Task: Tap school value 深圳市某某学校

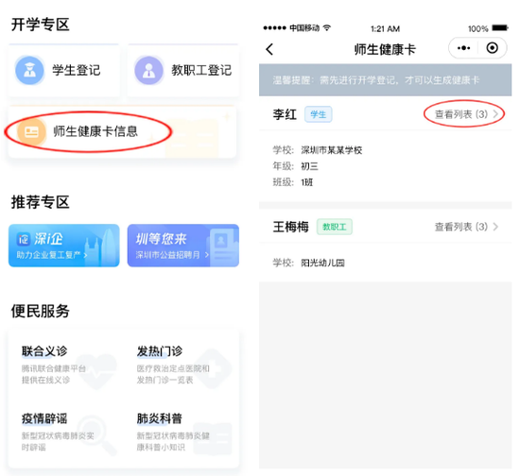Action: (x=331, y=150)
